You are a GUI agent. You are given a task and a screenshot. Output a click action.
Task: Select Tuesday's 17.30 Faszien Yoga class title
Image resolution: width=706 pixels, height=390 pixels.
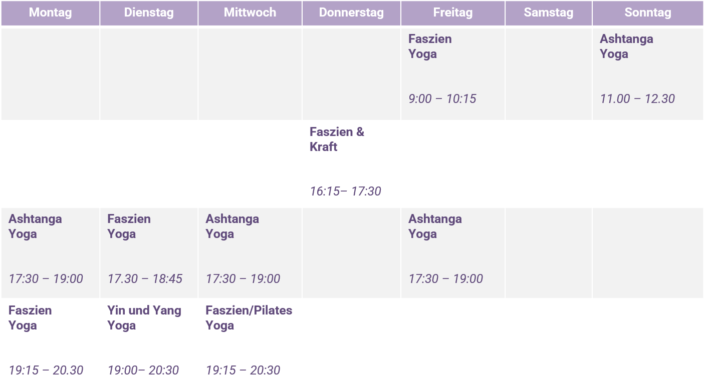point(129,226)
